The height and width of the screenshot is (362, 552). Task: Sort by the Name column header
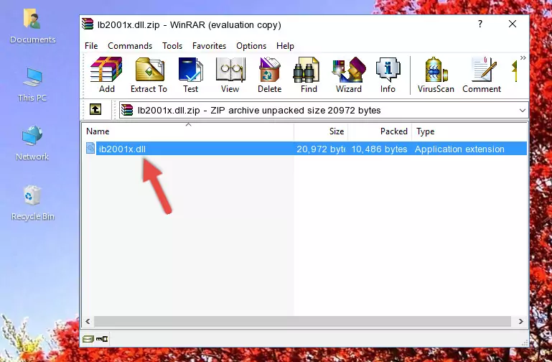tap(188, 131)
